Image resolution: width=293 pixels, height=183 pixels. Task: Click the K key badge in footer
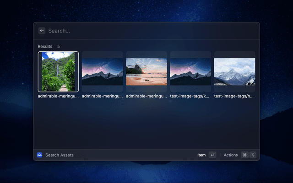click(x=252, y=155)
